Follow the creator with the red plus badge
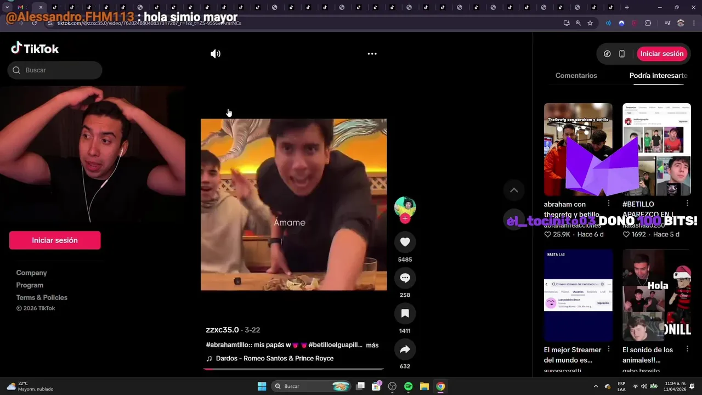 coord(405,218)
